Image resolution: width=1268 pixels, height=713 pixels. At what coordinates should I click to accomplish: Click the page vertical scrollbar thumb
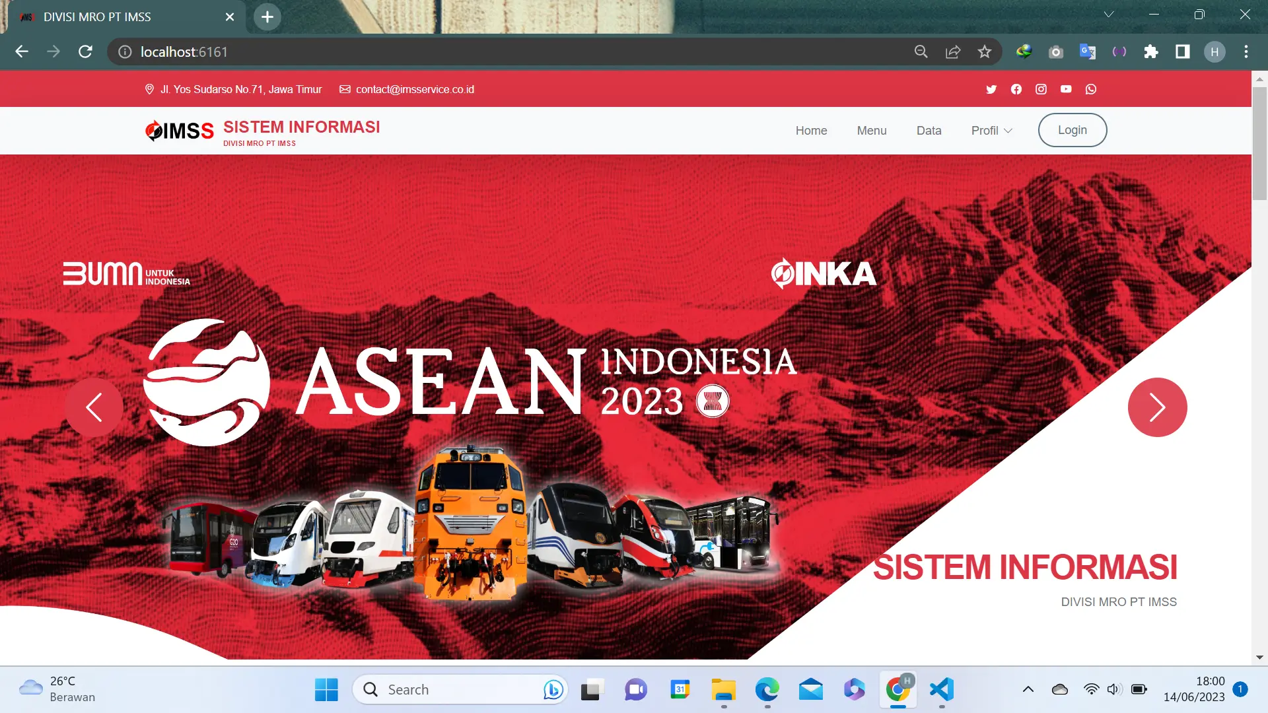pos(1259,143)
